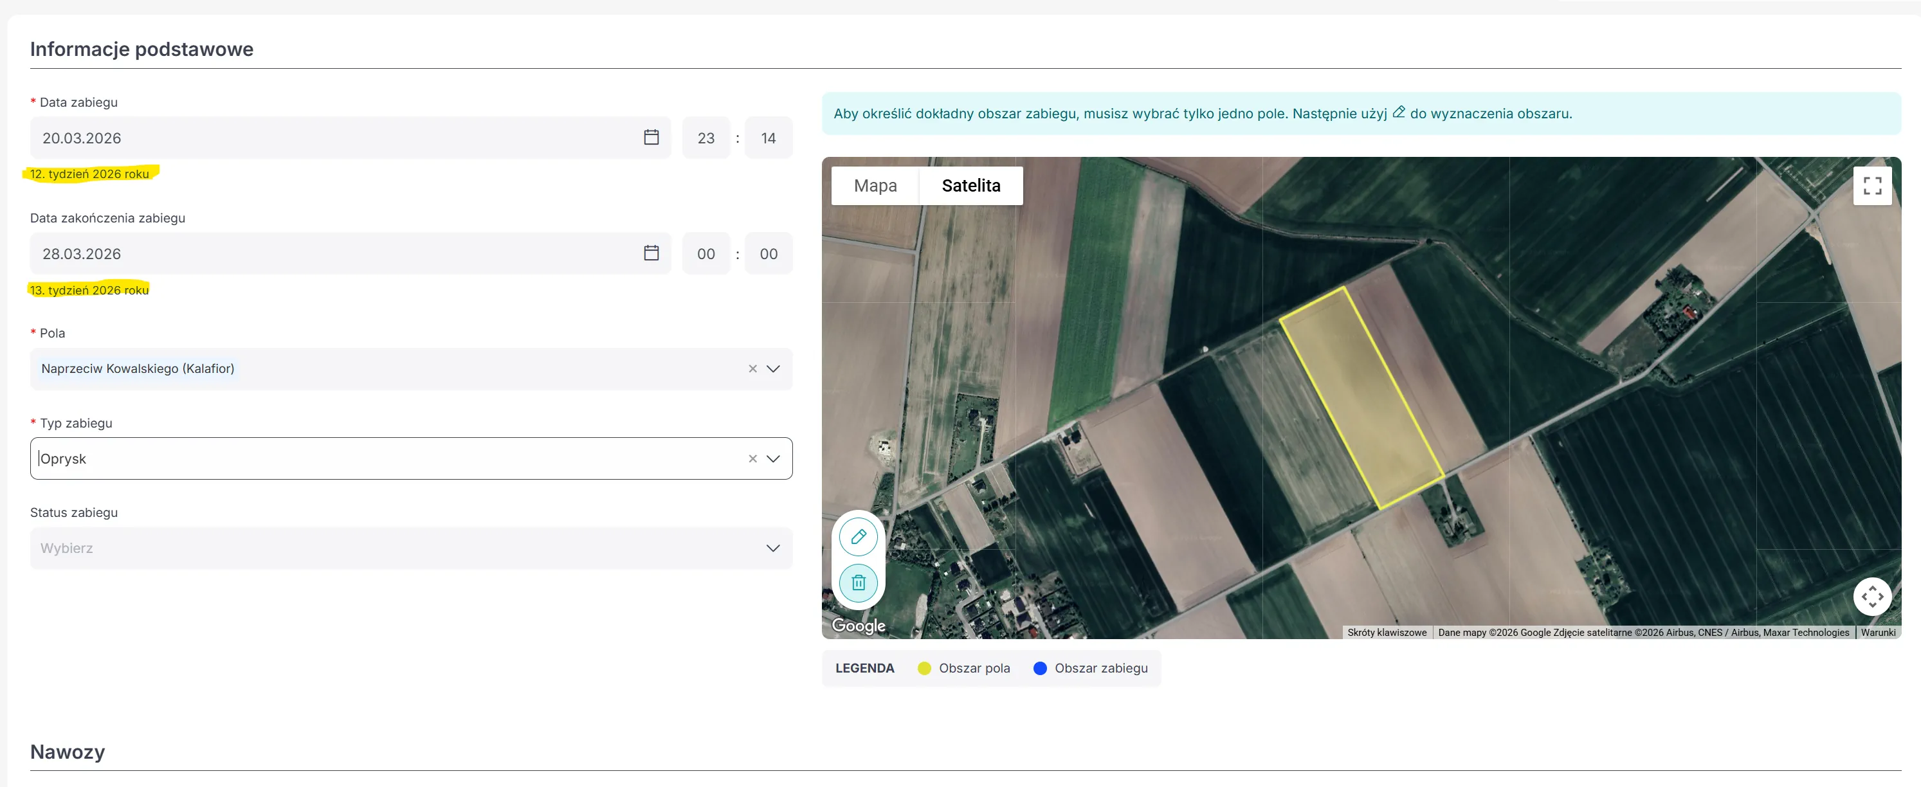Screen dimensions: 1921x787
Task: Clear the selected field Naprzeciw Kowalskiego
Action: pos(752,369)
